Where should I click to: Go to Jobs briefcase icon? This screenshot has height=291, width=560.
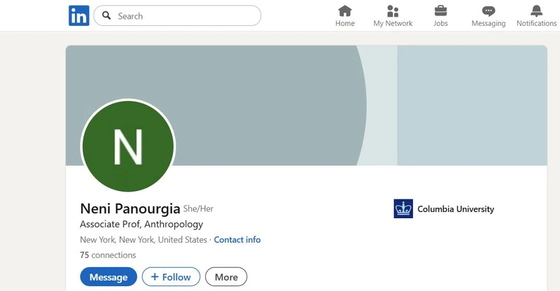coord(440,11)
